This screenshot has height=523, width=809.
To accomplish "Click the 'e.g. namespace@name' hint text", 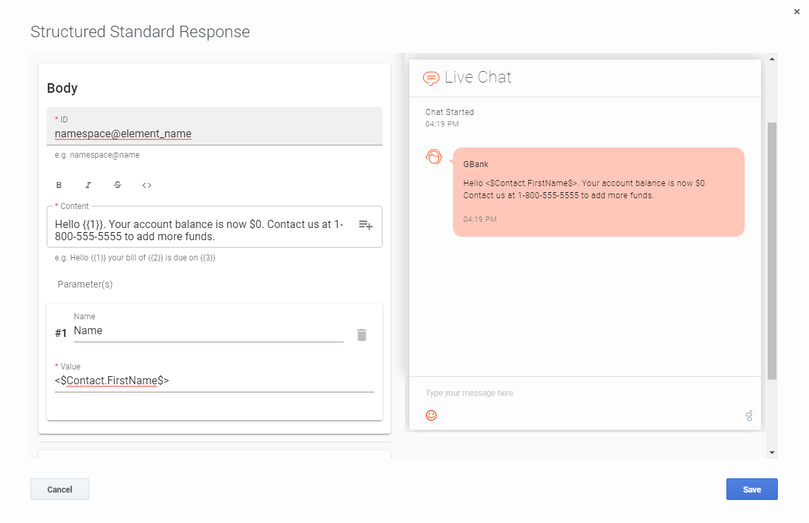I will coord(97,155).
